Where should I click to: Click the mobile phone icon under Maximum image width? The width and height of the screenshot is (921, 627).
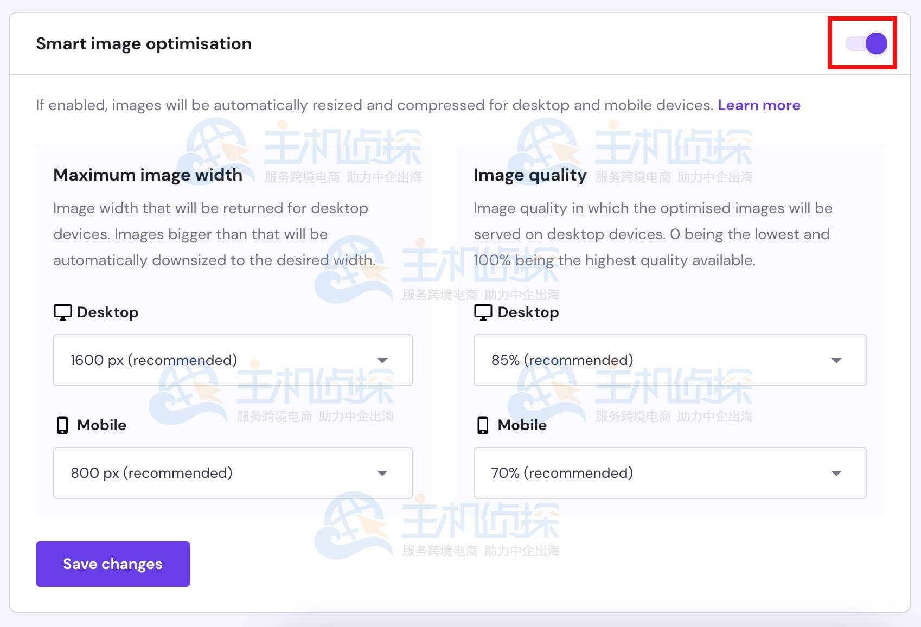point(62,425)
